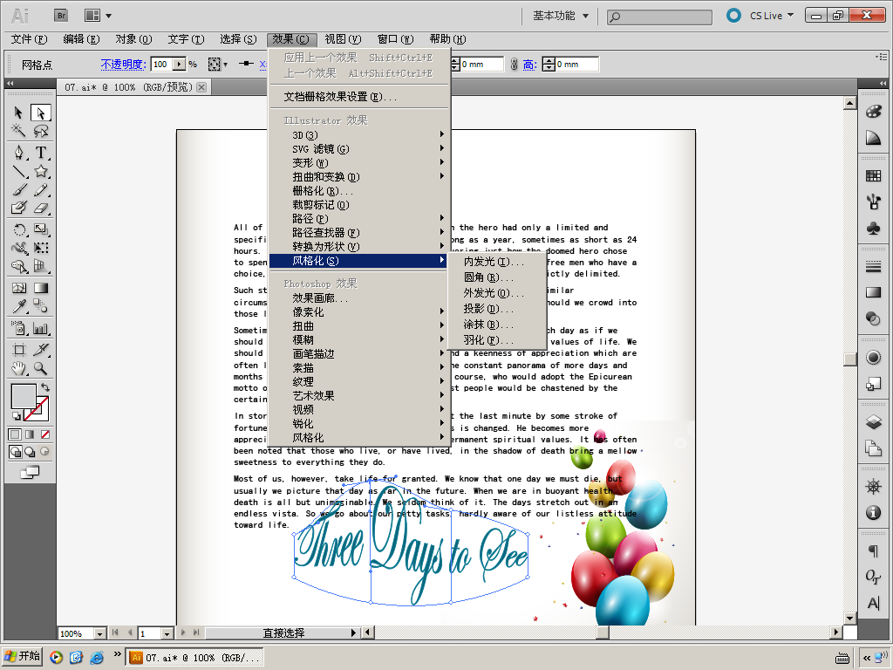Select the Line Segment tool

pos(18,171)
